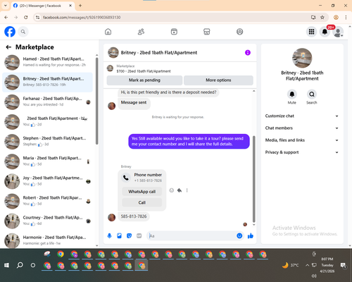The height and width of the screenshot is (282, 352).
Task: Open the Windows Start menu
Action: pos(6,265)
